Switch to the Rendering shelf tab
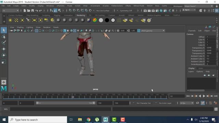 (81, 15)
